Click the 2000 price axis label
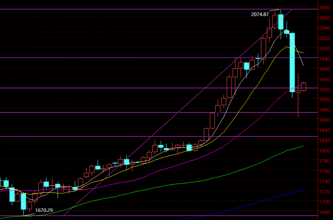 (x=325, y=49)
